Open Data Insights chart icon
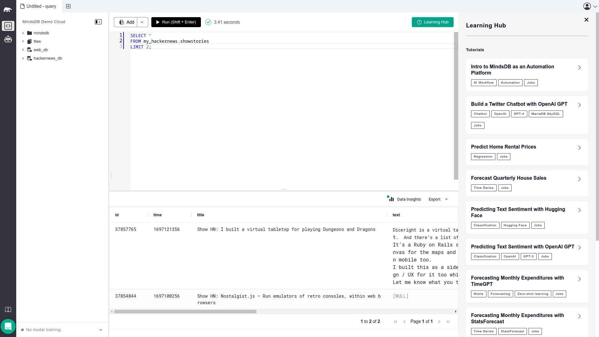 [x=391, y=199]
